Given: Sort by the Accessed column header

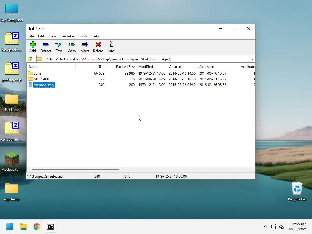Looking at the screenshot, I should tap(212, 67).
